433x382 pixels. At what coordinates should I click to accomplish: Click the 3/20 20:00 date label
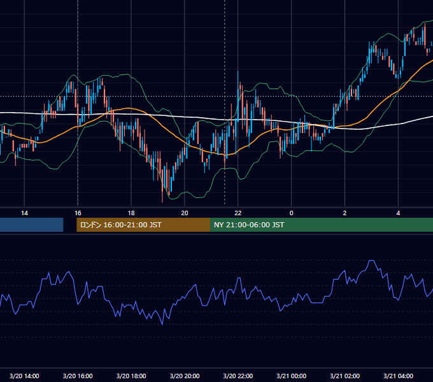(185, 376)
